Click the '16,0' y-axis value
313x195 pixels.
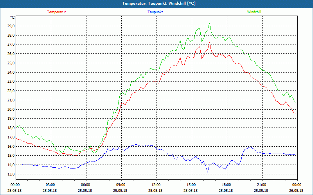11,147
